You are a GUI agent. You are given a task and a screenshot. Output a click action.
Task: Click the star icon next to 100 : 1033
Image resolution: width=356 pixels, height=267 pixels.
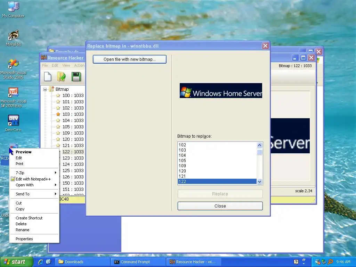click(58, 95)
